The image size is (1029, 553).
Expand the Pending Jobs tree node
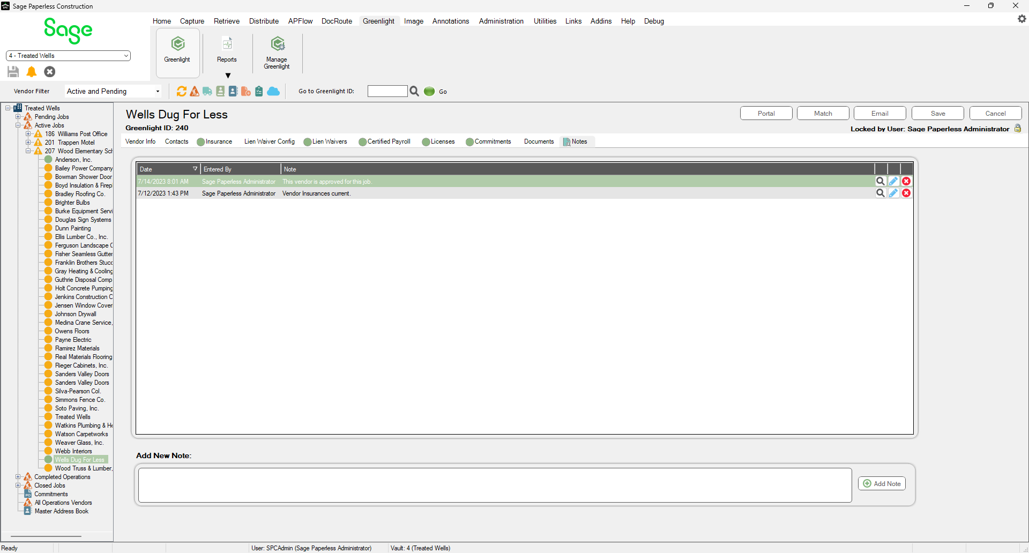pos(18,116)
